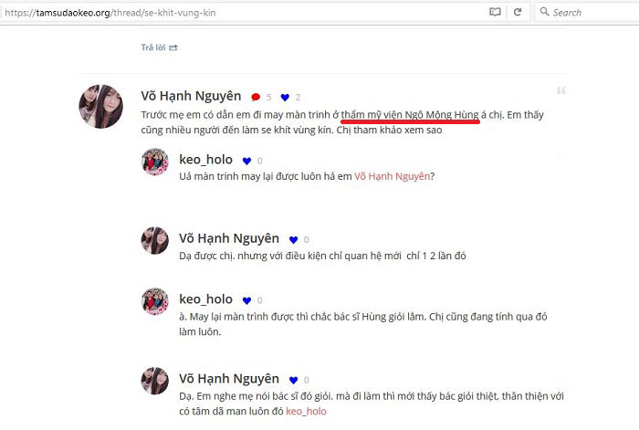
Task: Open keo_holo avatar on 'bác sĩ Hùng' reply
Action: (x=155, y=301)
